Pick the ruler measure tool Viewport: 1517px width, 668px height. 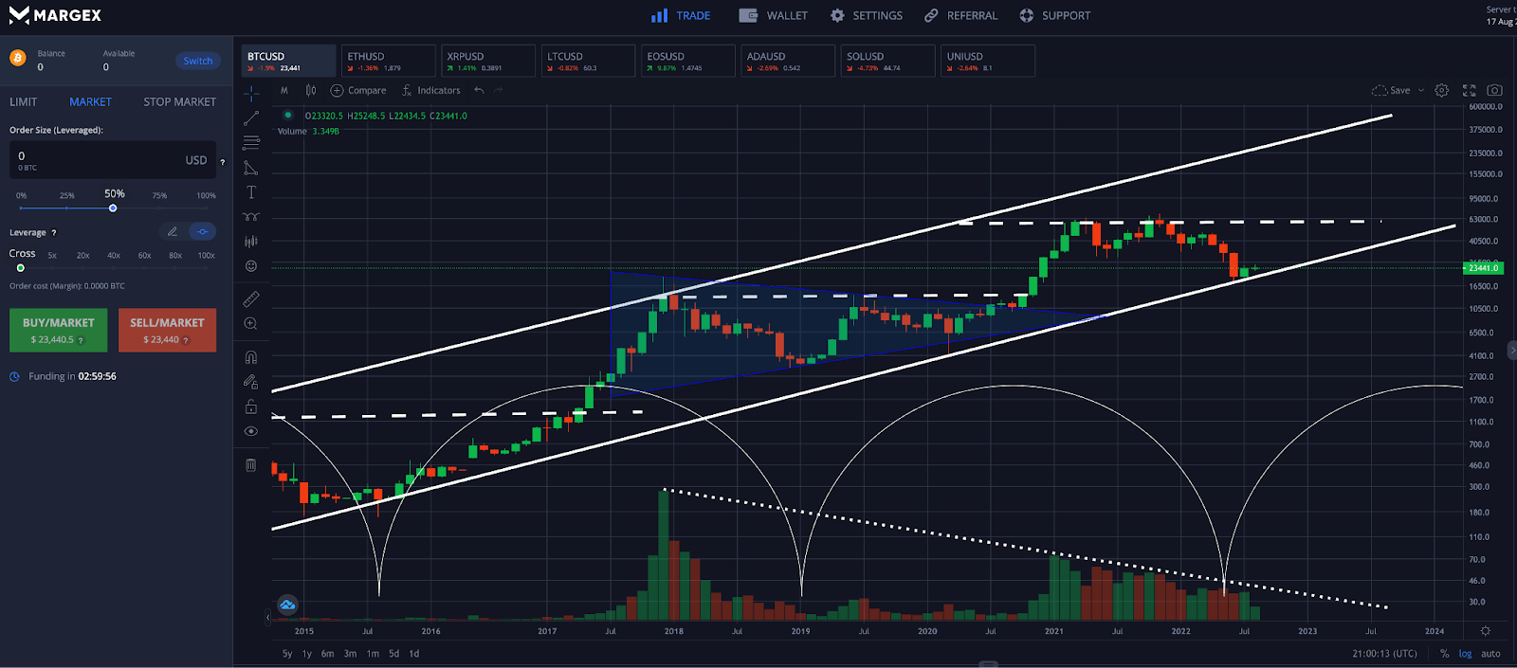[251, 299]
